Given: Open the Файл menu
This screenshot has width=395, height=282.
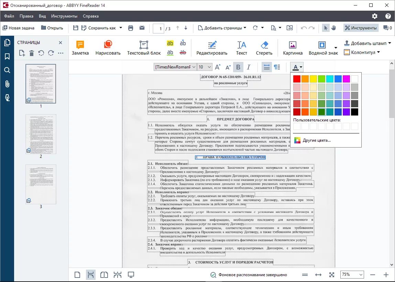Looking at the screenshot, I should (x=9, y=16).
